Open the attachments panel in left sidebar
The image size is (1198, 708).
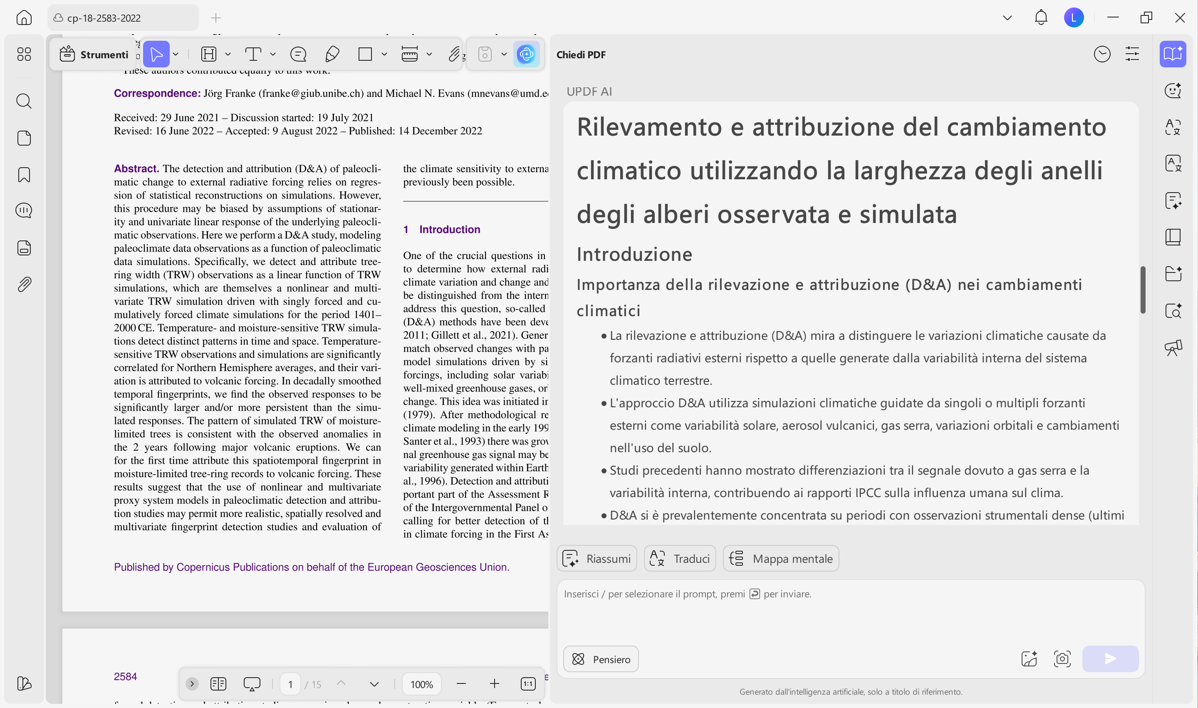pos(24,285)
